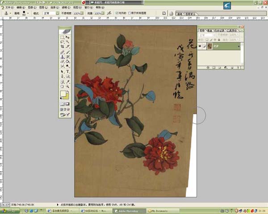The image size is (268, 214).
Task: Open the tool preset picker arrow
Action: point(10,13)
